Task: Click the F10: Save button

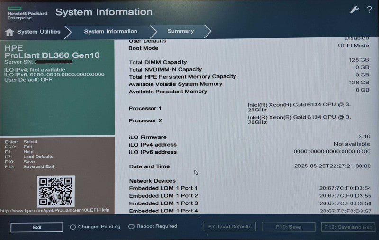Action: coord(289,227)
